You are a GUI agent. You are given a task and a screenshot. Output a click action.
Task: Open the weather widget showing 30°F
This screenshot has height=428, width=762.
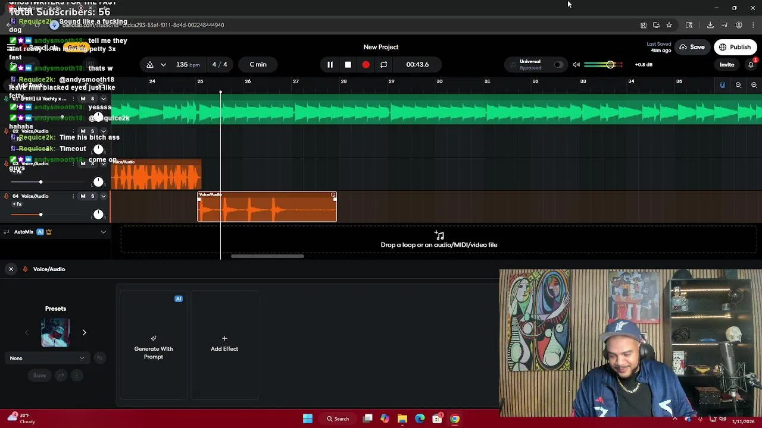click(23, 418)
